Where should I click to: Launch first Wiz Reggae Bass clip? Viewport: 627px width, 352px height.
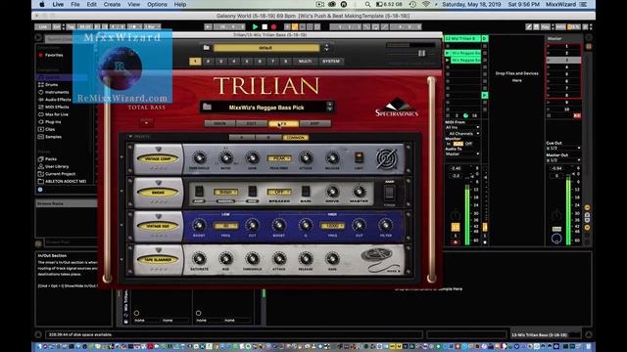click(x=448, y=53)
